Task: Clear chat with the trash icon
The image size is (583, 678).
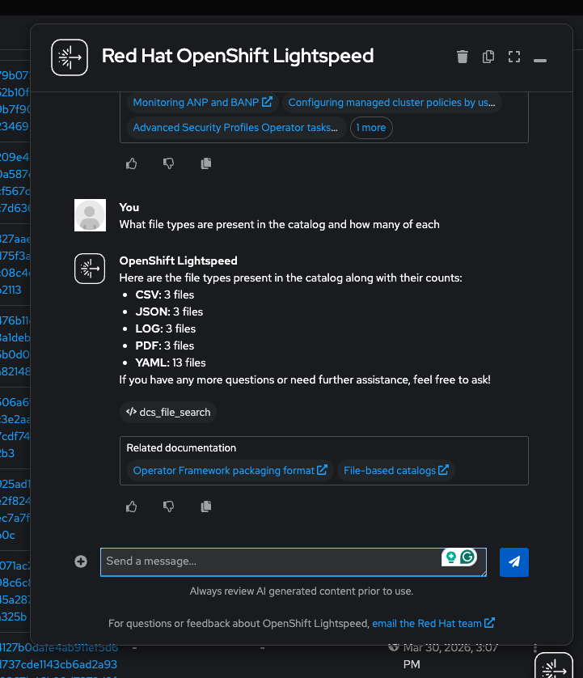Action: (x=462, y=57)
